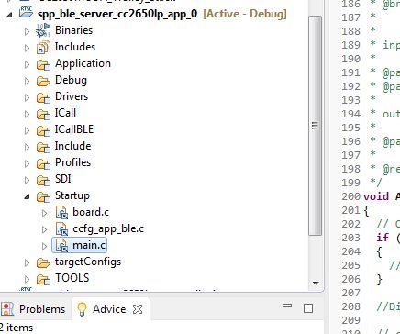Screen dimensions: 400x334
Task: Click the scrollbar down arrow in project explorer
Action: pyautogui.click(x=316, y=283)
